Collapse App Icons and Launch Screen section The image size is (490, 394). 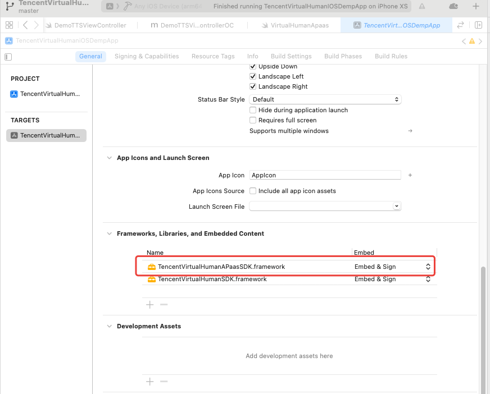tap(110, 158)
